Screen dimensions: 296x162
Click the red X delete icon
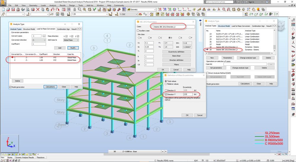pyautogui.click(x=38, y=9)
